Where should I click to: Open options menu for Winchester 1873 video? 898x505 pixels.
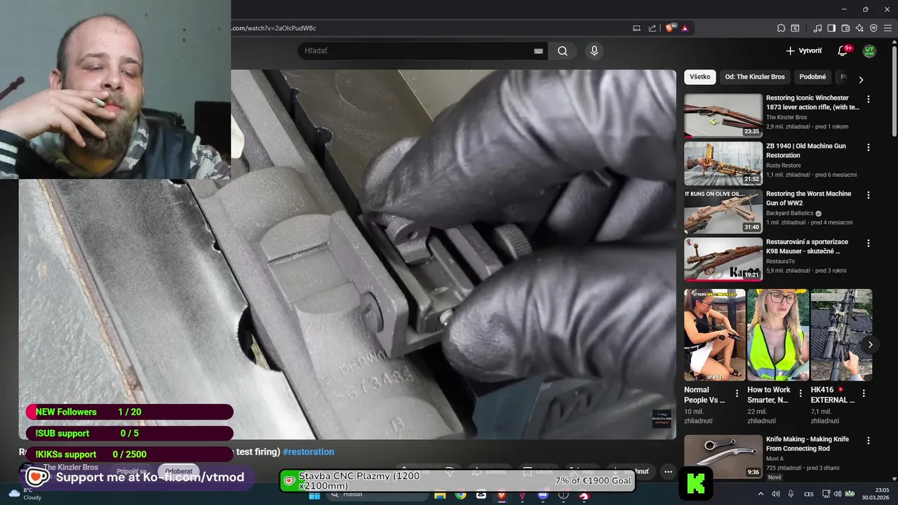(869, 100)
